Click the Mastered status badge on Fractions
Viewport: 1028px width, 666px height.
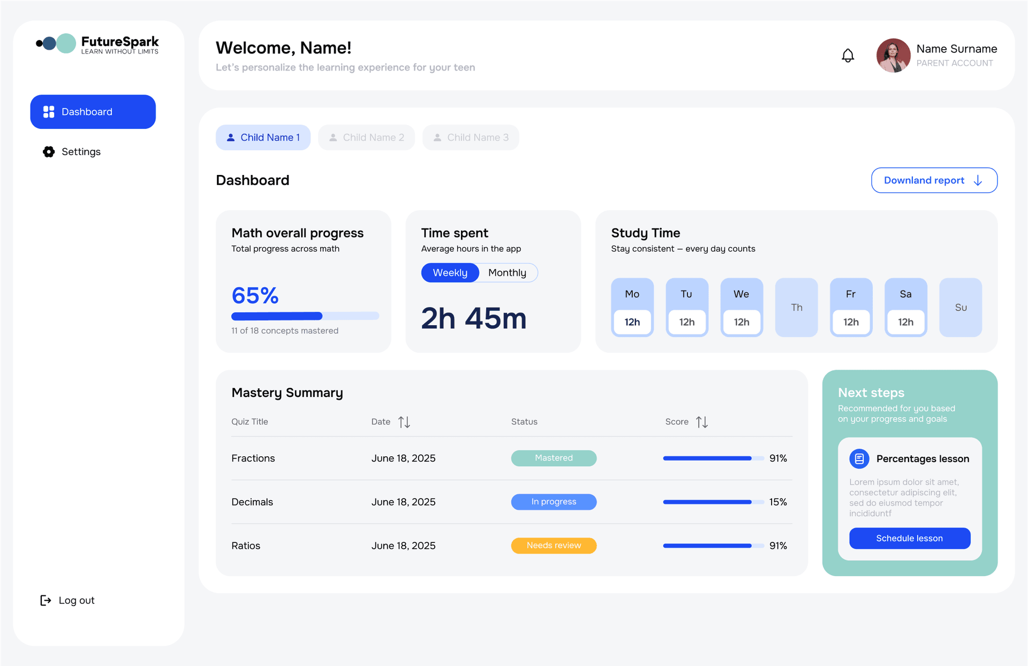pos(554,458)
